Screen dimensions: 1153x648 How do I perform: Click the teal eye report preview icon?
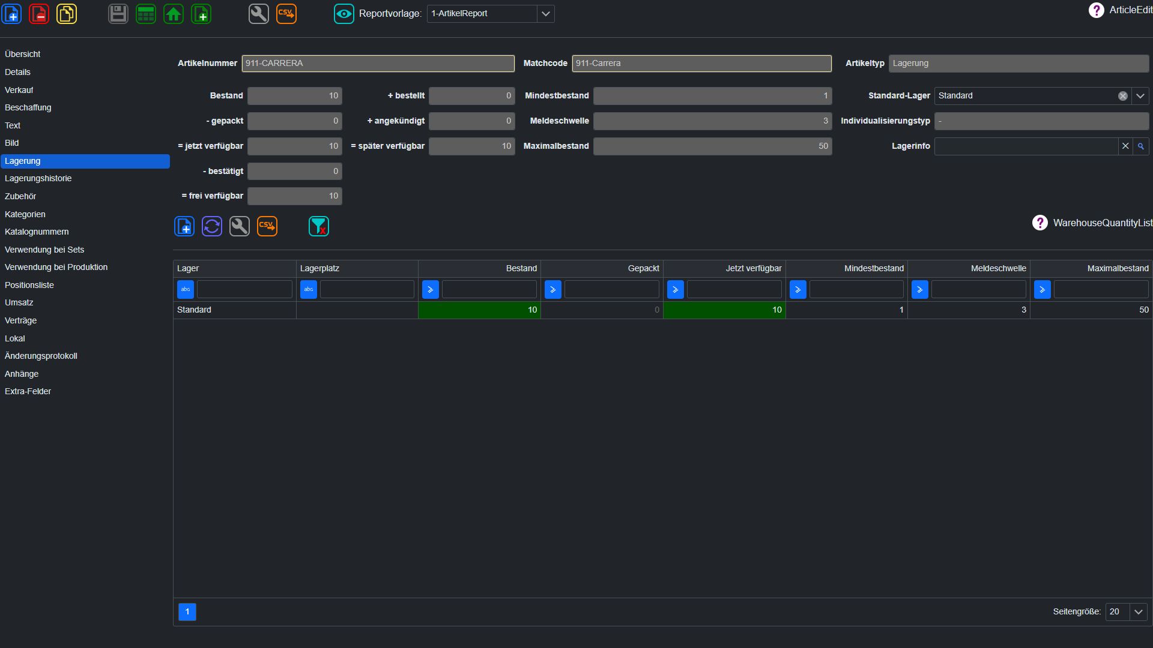click(344, 13)
